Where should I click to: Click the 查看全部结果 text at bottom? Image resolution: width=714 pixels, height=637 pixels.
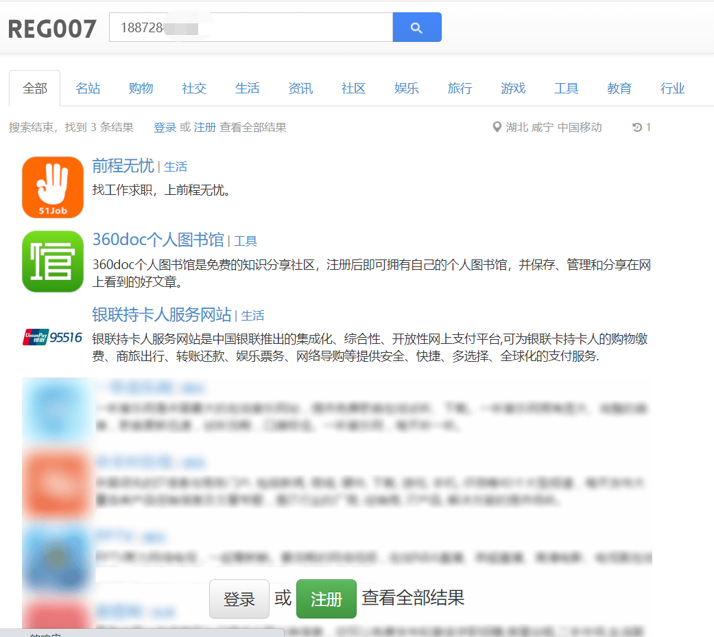(413, 597)
